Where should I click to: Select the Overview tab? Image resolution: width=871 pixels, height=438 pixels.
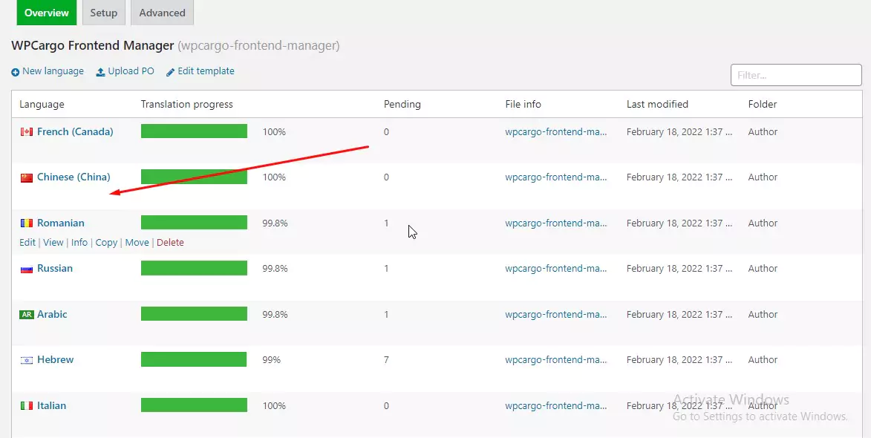(x=47, y=13)
